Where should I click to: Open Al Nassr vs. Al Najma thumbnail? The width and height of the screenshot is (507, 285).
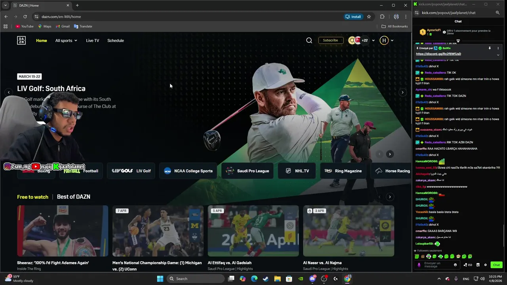(349, 231)
